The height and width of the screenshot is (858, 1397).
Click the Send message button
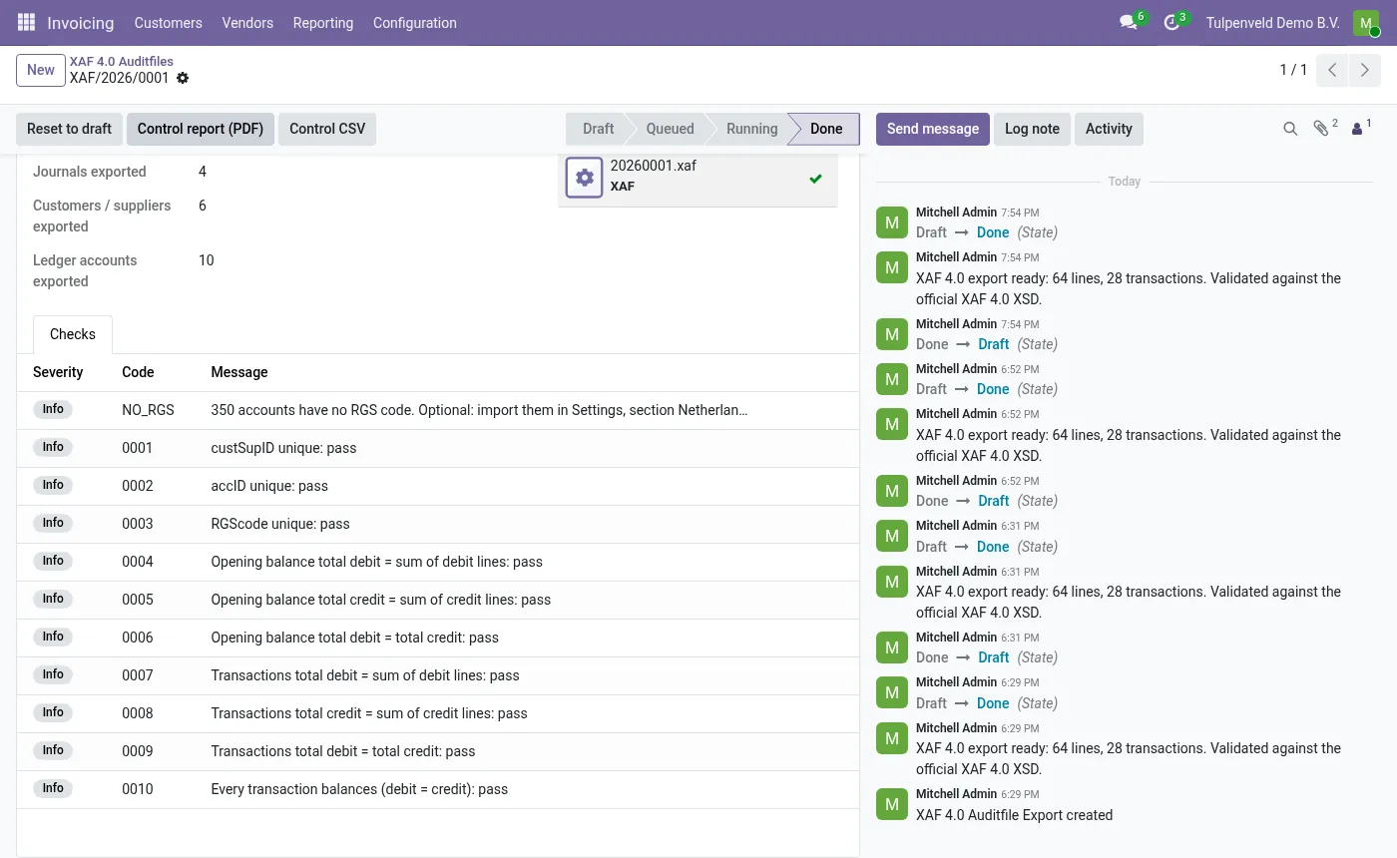933,129
